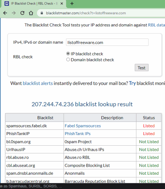Switch to the IP Blacklist Check tab

point(33,4)
